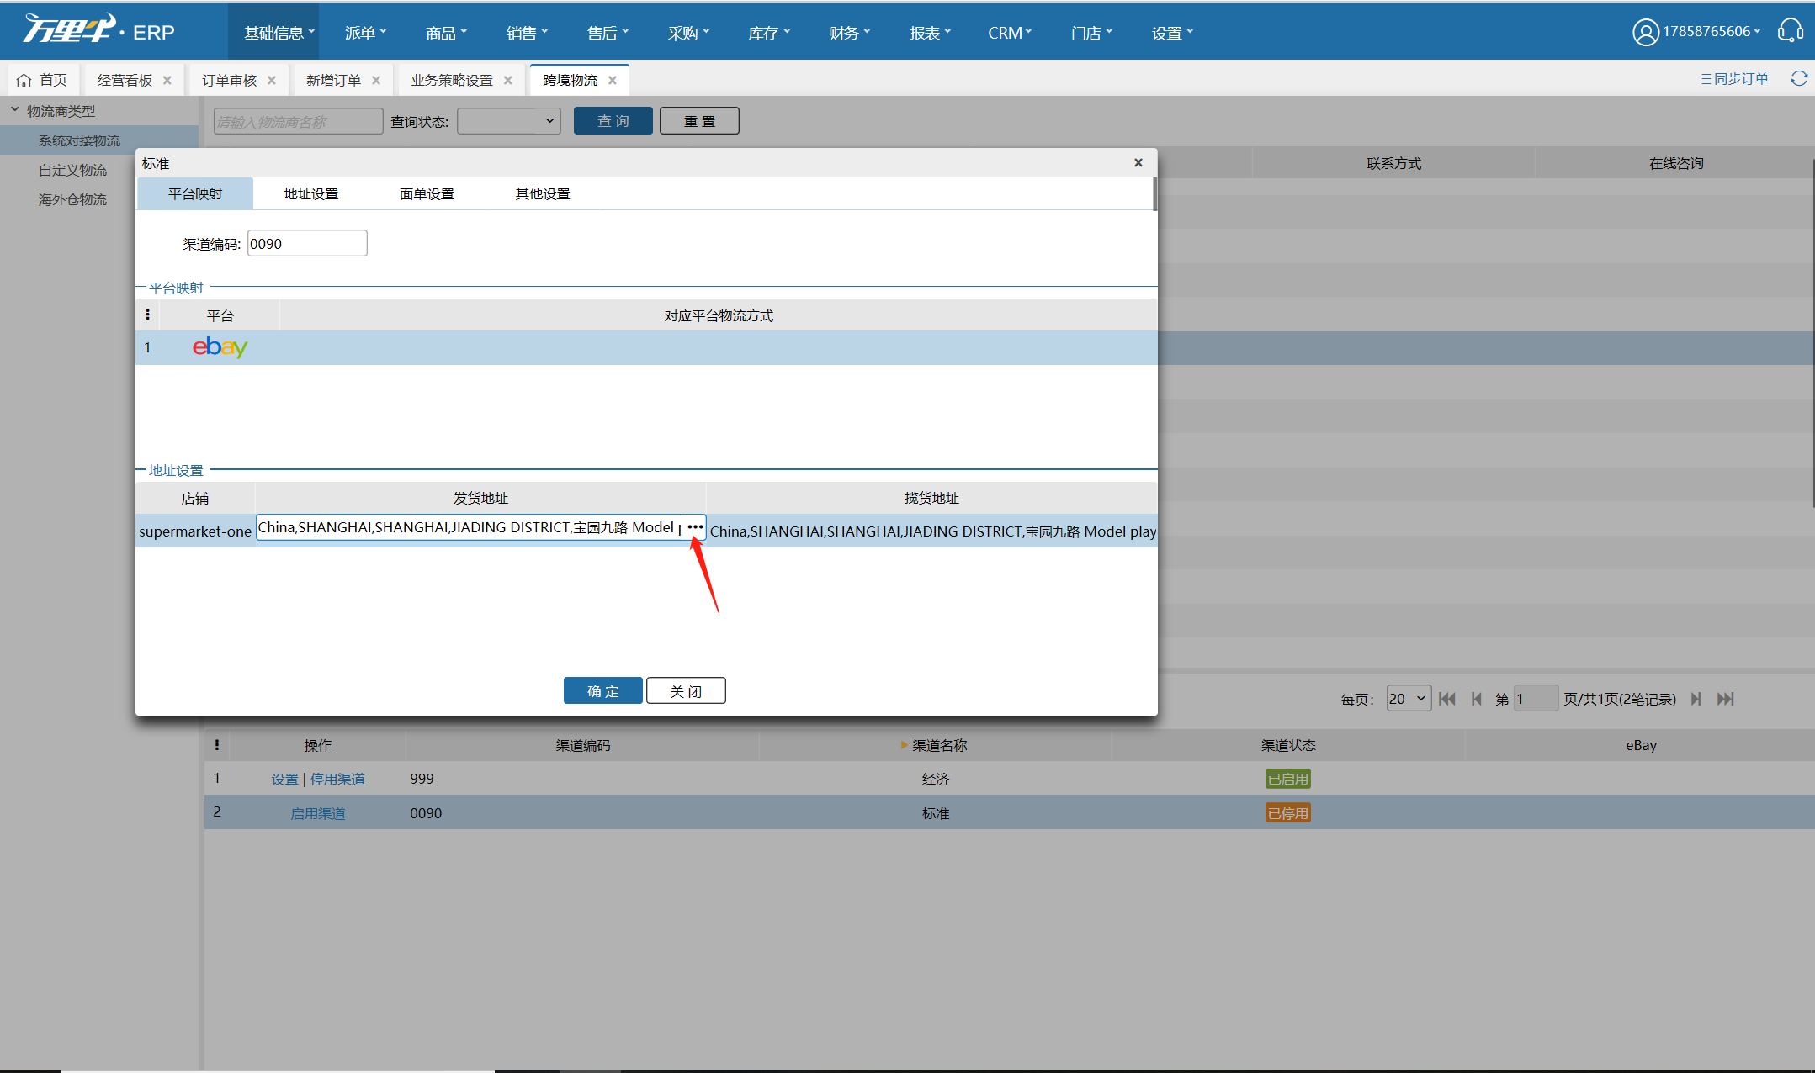Click the user account avatar icon
1815x1073 pixels.
[1645, 32]
